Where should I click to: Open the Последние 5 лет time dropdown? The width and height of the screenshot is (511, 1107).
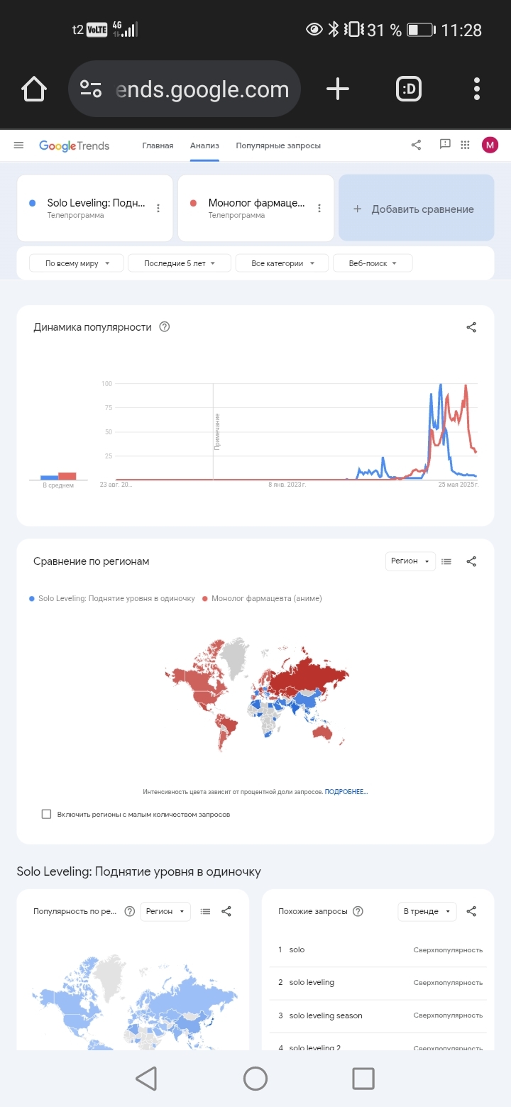(180, 263)
